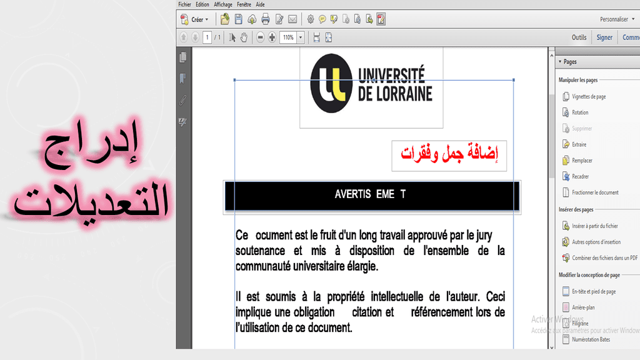Click the fit full page icon

[x=329, y=37]
